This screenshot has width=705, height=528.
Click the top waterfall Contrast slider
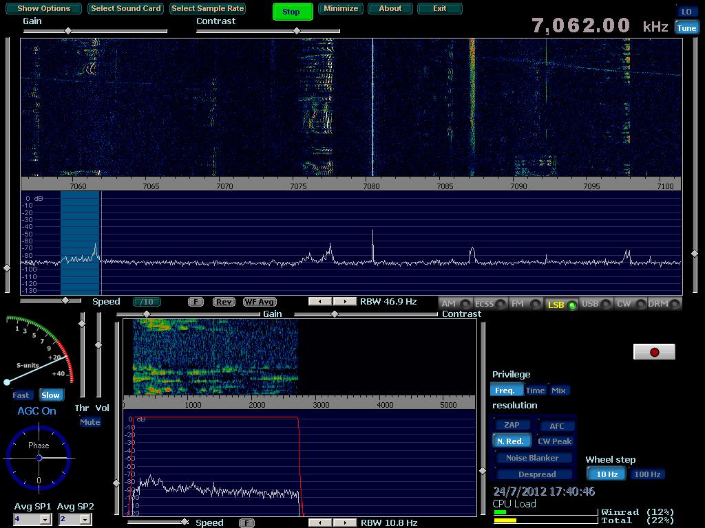tap(297, 31)
